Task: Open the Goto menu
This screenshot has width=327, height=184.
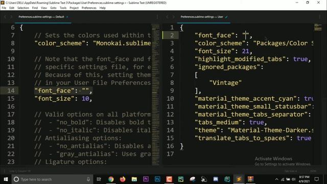Action: click(x=53, y=8)
